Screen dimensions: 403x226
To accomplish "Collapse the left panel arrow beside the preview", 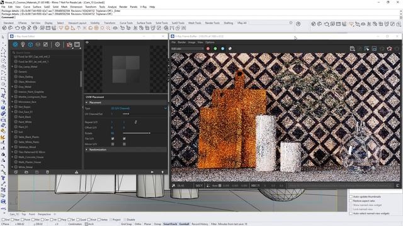I will tap(82, 107).
